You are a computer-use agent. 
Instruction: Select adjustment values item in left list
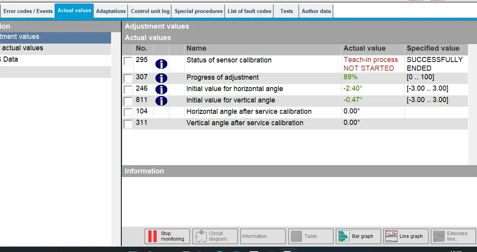click(x=55, y=37)
